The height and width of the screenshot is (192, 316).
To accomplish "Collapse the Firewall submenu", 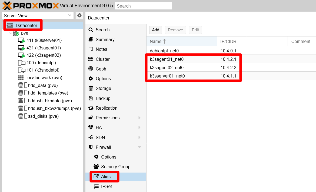I will point(139,147).
